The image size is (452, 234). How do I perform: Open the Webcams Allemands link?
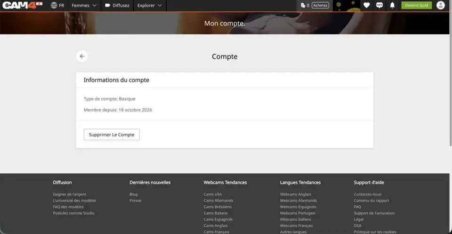pyautogui.click(x=299, y=201)
